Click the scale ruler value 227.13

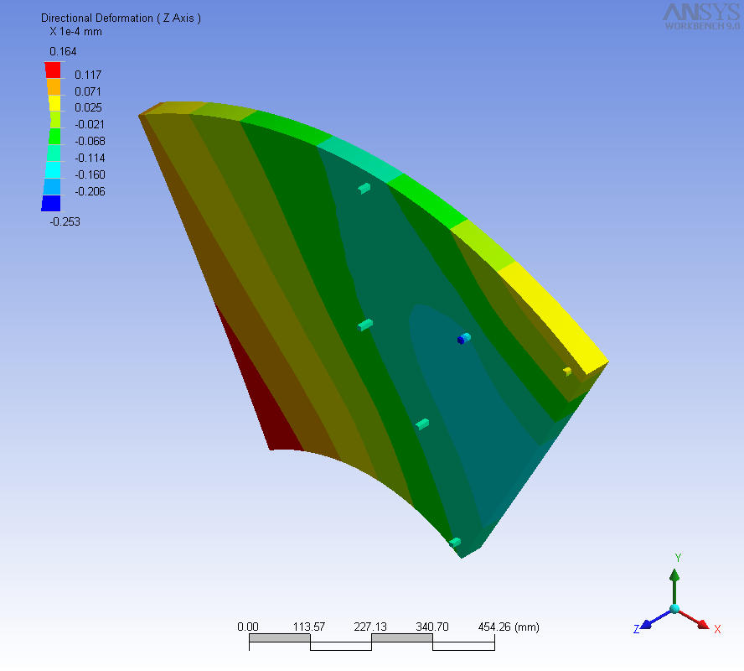[370, 627]
